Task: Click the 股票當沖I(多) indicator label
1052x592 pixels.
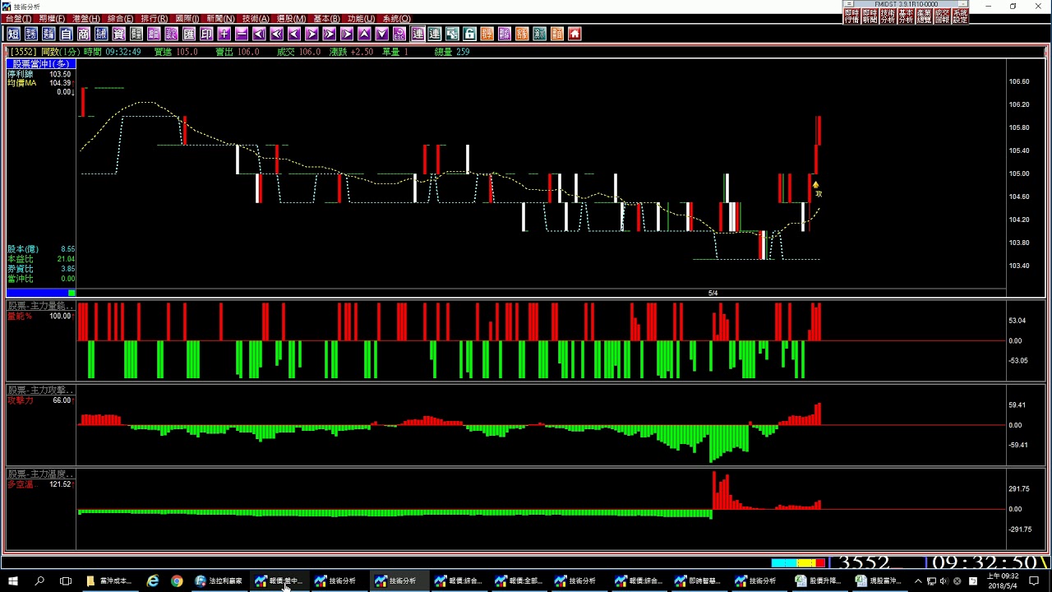Action: click(x=41, y=64)
